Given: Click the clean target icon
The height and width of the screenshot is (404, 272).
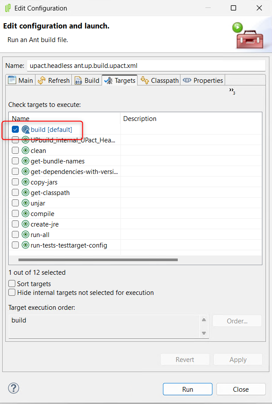Looking at the screenshot, I should pyautogui.click(x=25, y=151).
